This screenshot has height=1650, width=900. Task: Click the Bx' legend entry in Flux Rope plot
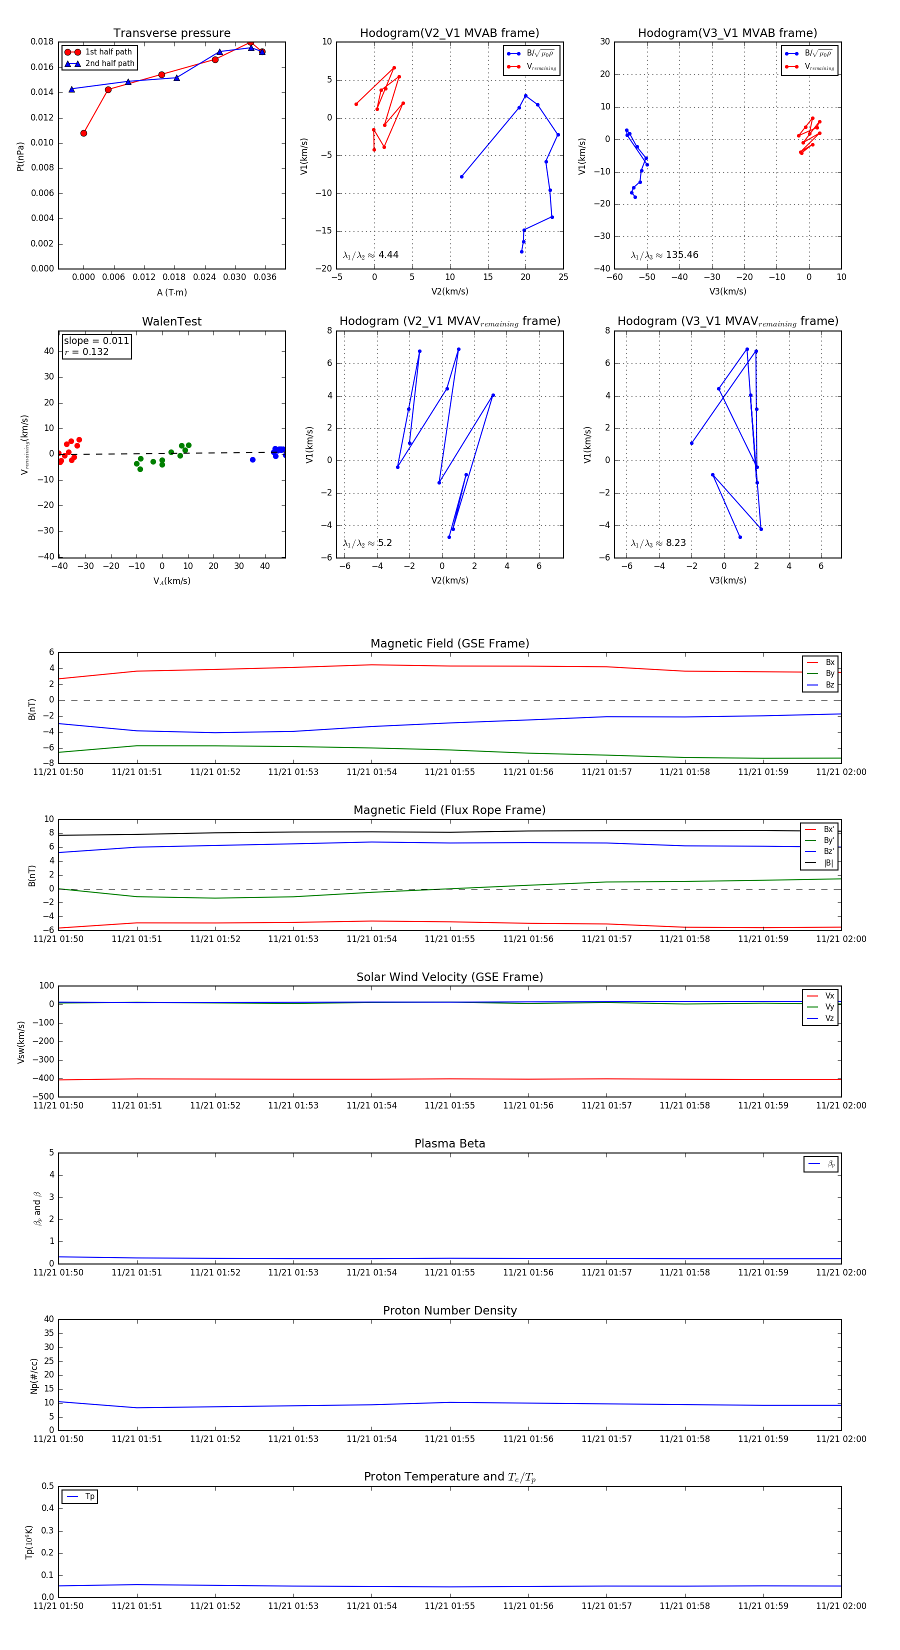[x=819, y=829]
